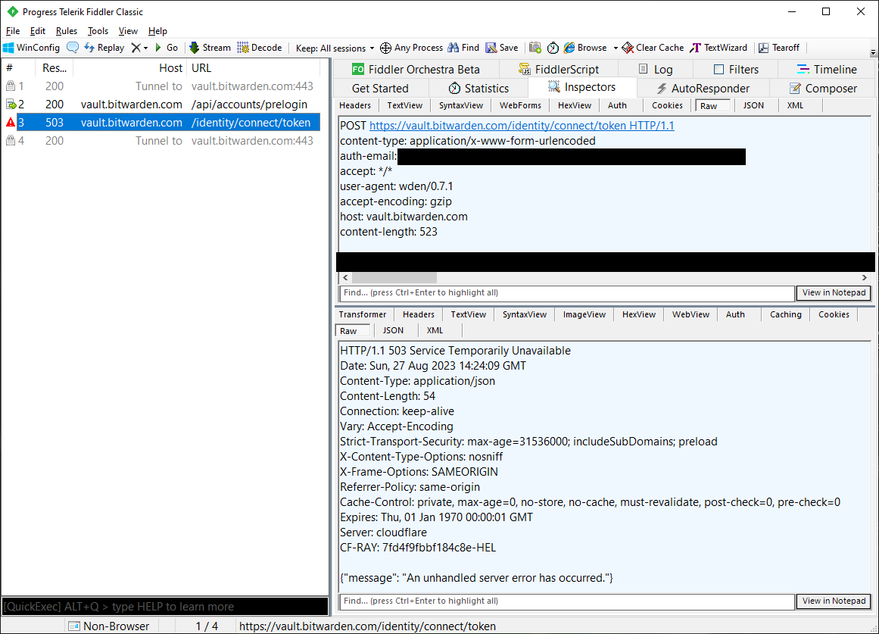Select response ImageView tab
879x634 pixels.
[x=584, y=315]
